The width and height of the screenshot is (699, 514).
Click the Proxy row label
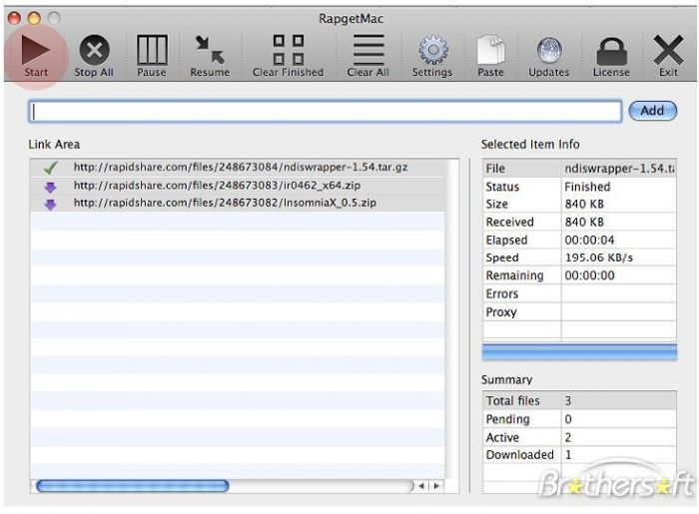501,311
